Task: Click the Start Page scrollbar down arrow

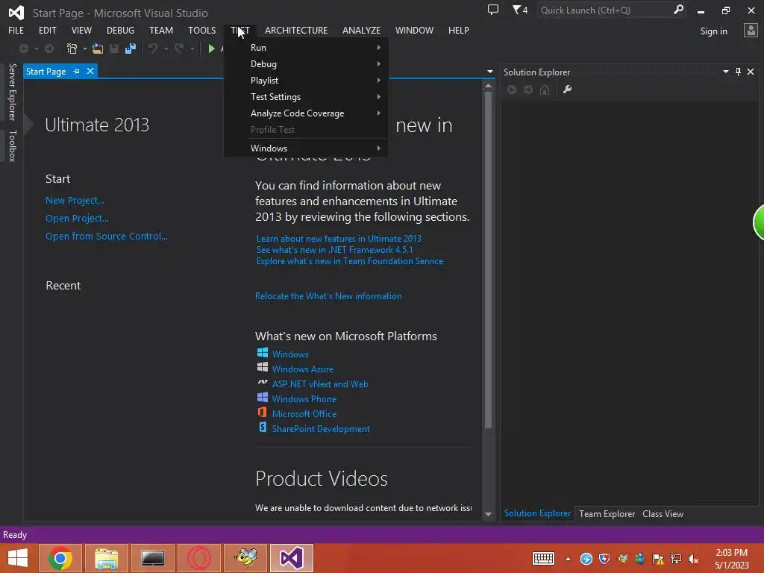Action: (x=488, y=514)
